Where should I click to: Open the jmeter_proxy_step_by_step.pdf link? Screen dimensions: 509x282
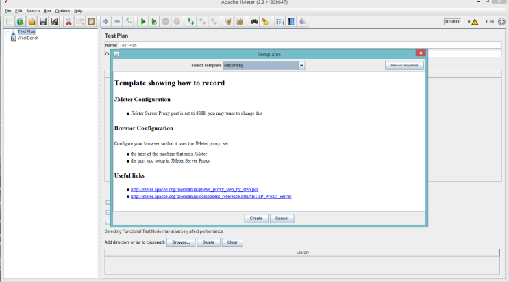pos(195,190)
